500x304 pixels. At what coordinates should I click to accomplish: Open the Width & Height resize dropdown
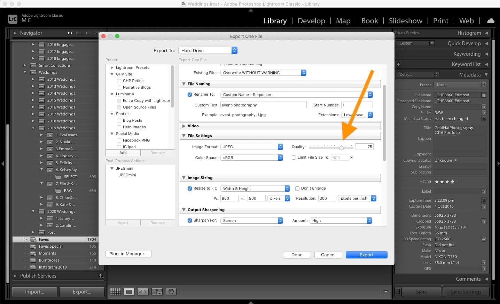(255, 189)
